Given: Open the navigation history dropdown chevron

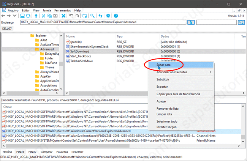Looking at the screenshot, I should coord(15,16).
